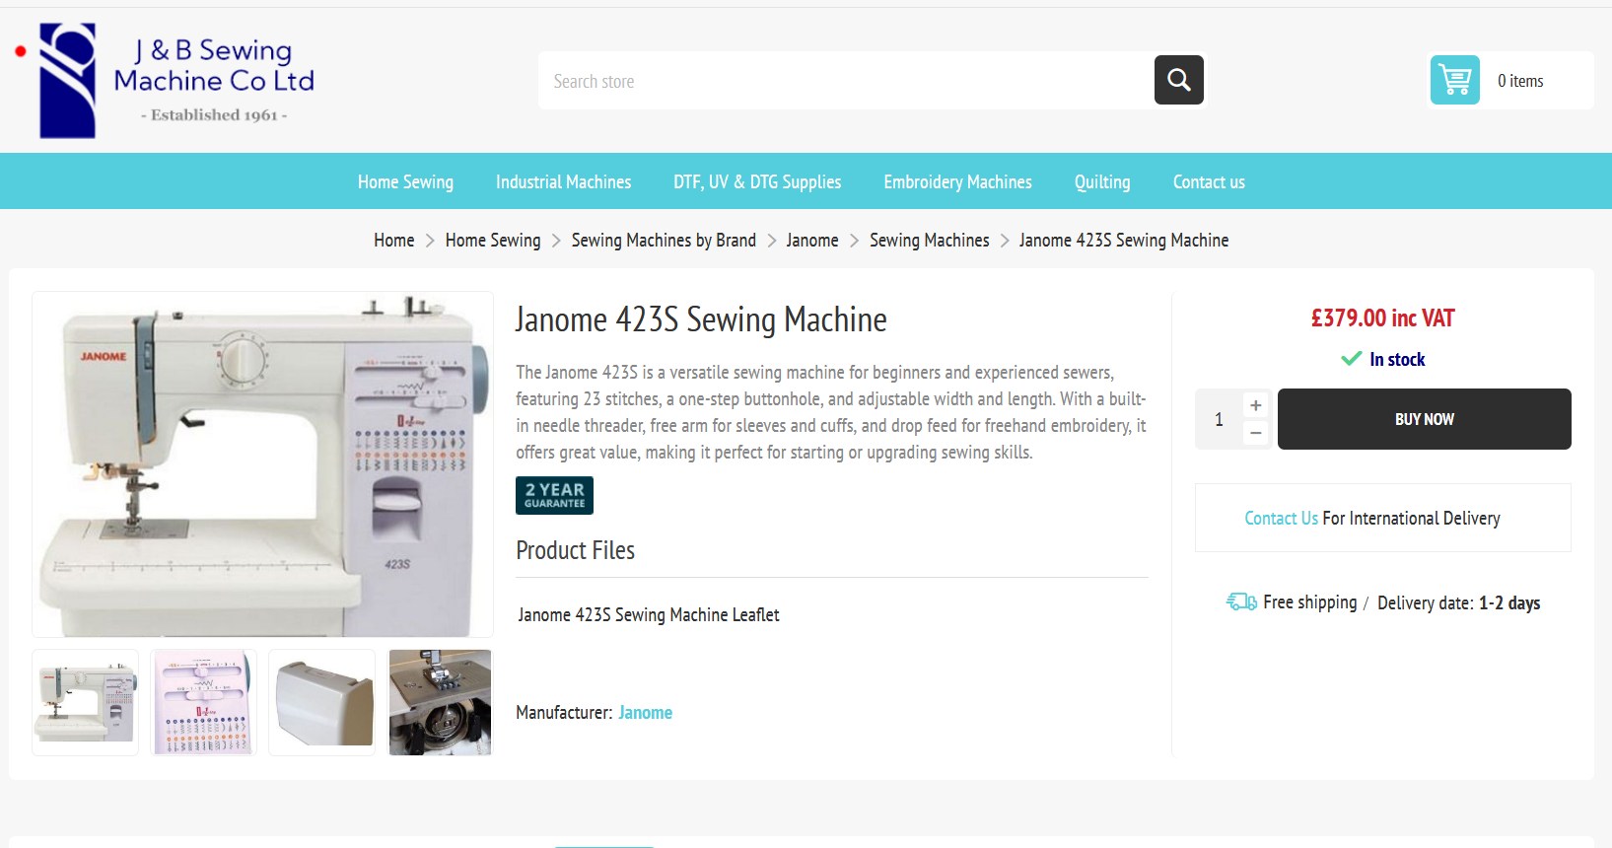Screen dimensions: 1612x848
Task: Decrease quantity with the minus button
Action: 1255,432
